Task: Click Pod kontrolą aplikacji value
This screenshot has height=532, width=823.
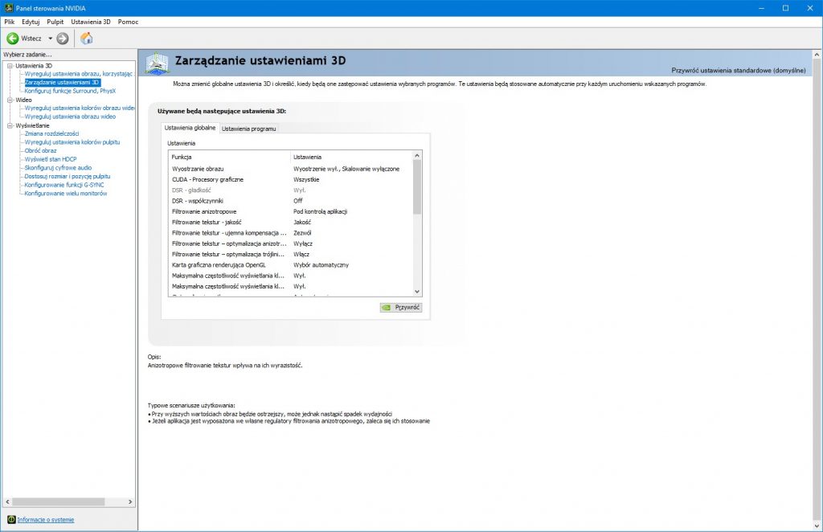Action: [320, 211]
